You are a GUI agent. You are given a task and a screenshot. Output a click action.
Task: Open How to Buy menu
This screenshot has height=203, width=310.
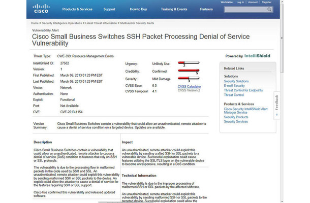click(x=138, y=9)
